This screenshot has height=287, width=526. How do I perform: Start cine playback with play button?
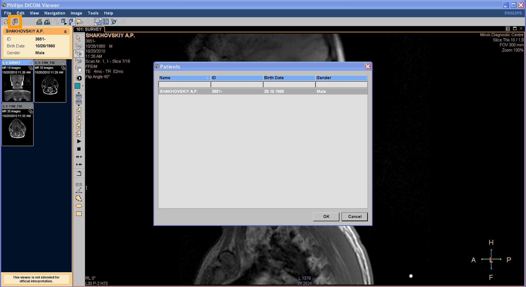pyautogui.click(x=79, y=141)
